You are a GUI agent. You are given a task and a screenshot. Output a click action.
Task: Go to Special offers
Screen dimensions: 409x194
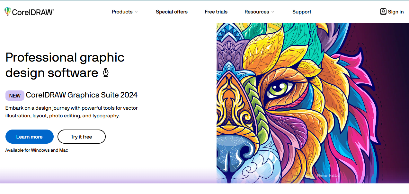point(172,12)
